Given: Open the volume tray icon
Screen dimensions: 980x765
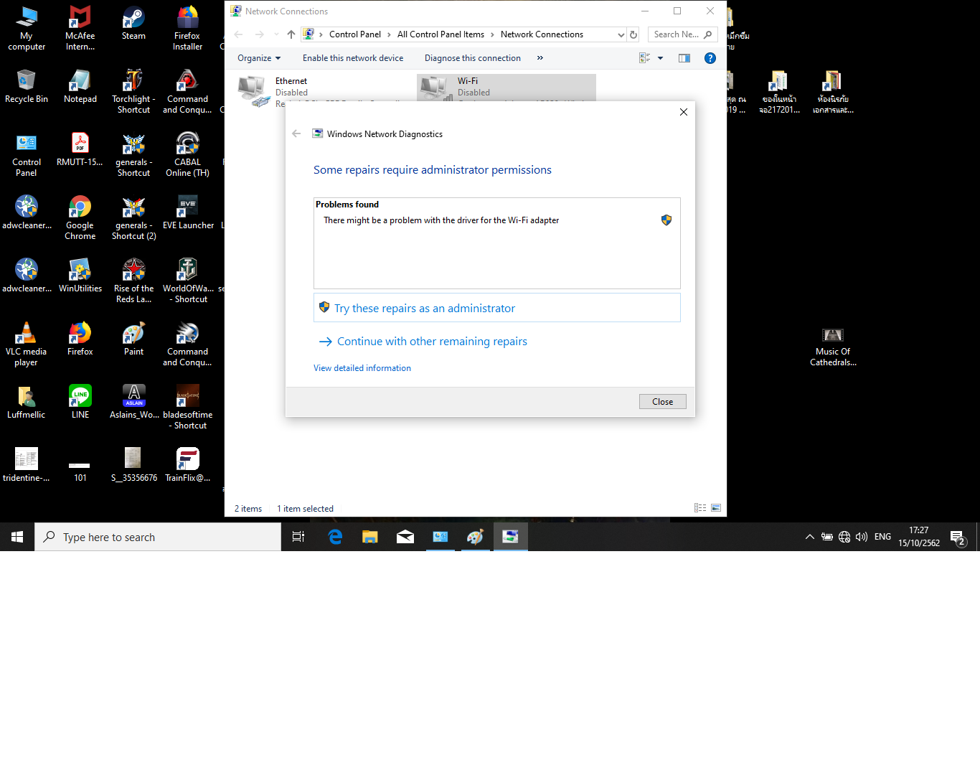Looking at the screenshot, I should 862,537.
